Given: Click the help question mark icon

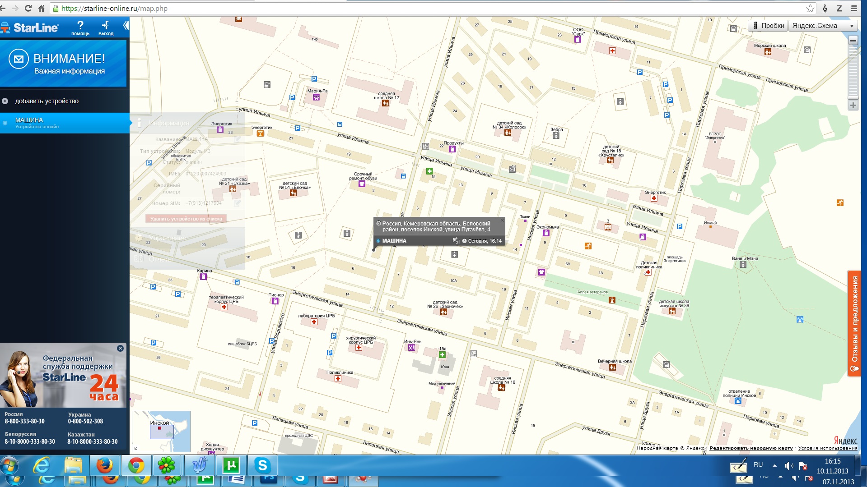Looking at the screenshot, I should (80, 26).
